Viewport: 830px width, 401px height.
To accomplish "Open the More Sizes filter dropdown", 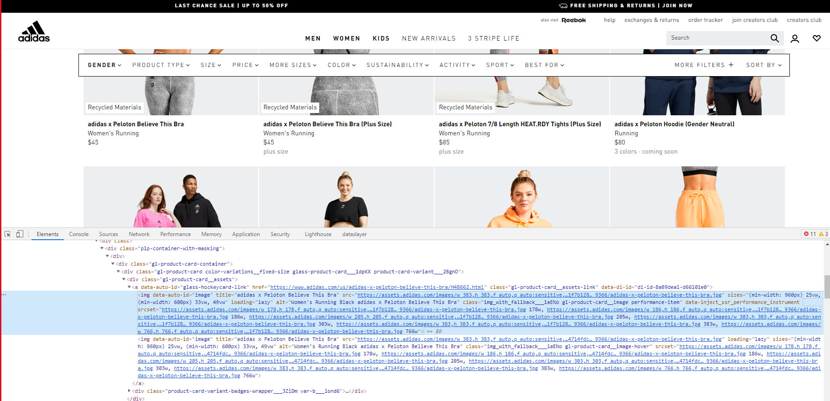I will click(x=293, y=65).
